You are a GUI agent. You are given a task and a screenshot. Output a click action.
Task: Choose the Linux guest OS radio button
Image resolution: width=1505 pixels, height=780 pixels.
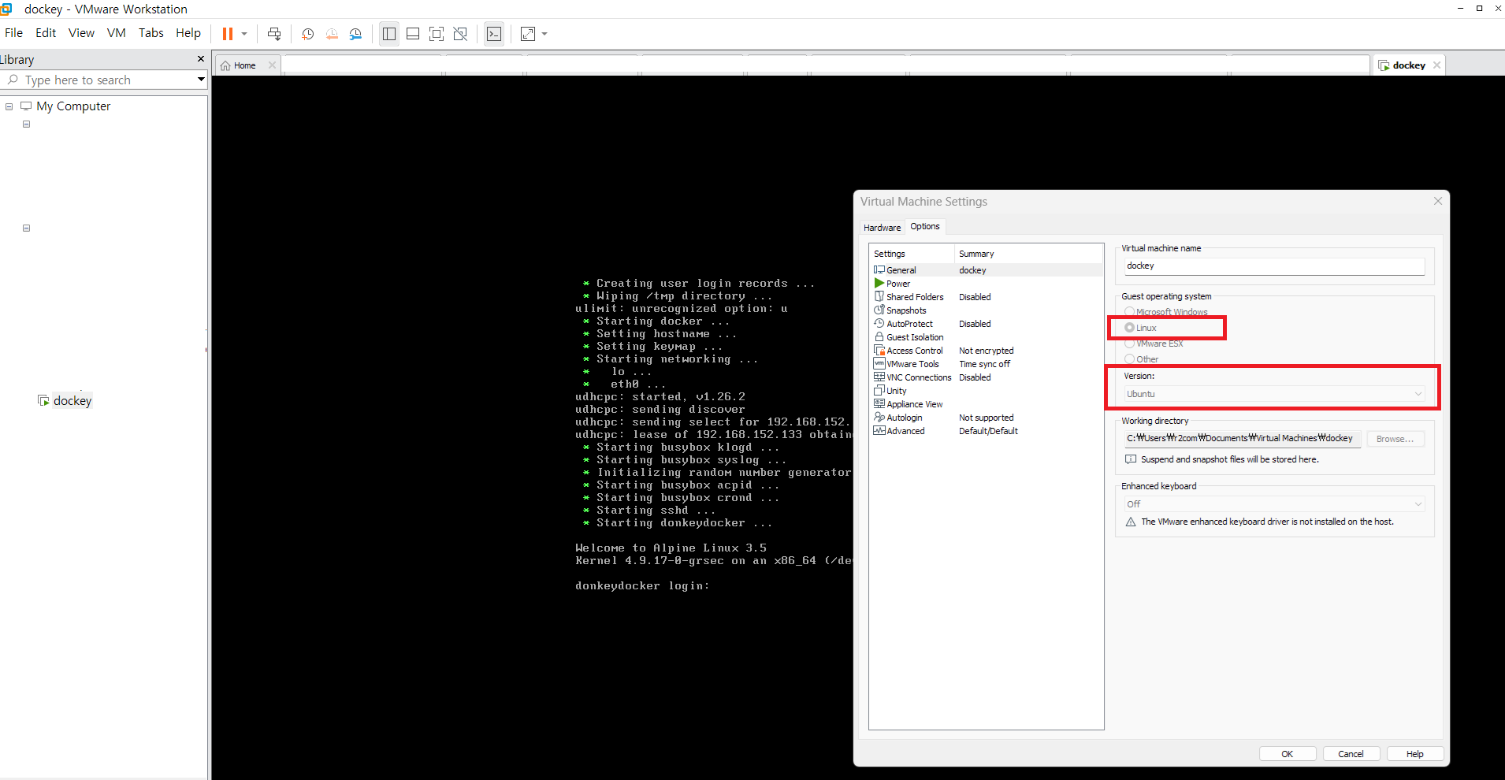(x=1129, y=328)
